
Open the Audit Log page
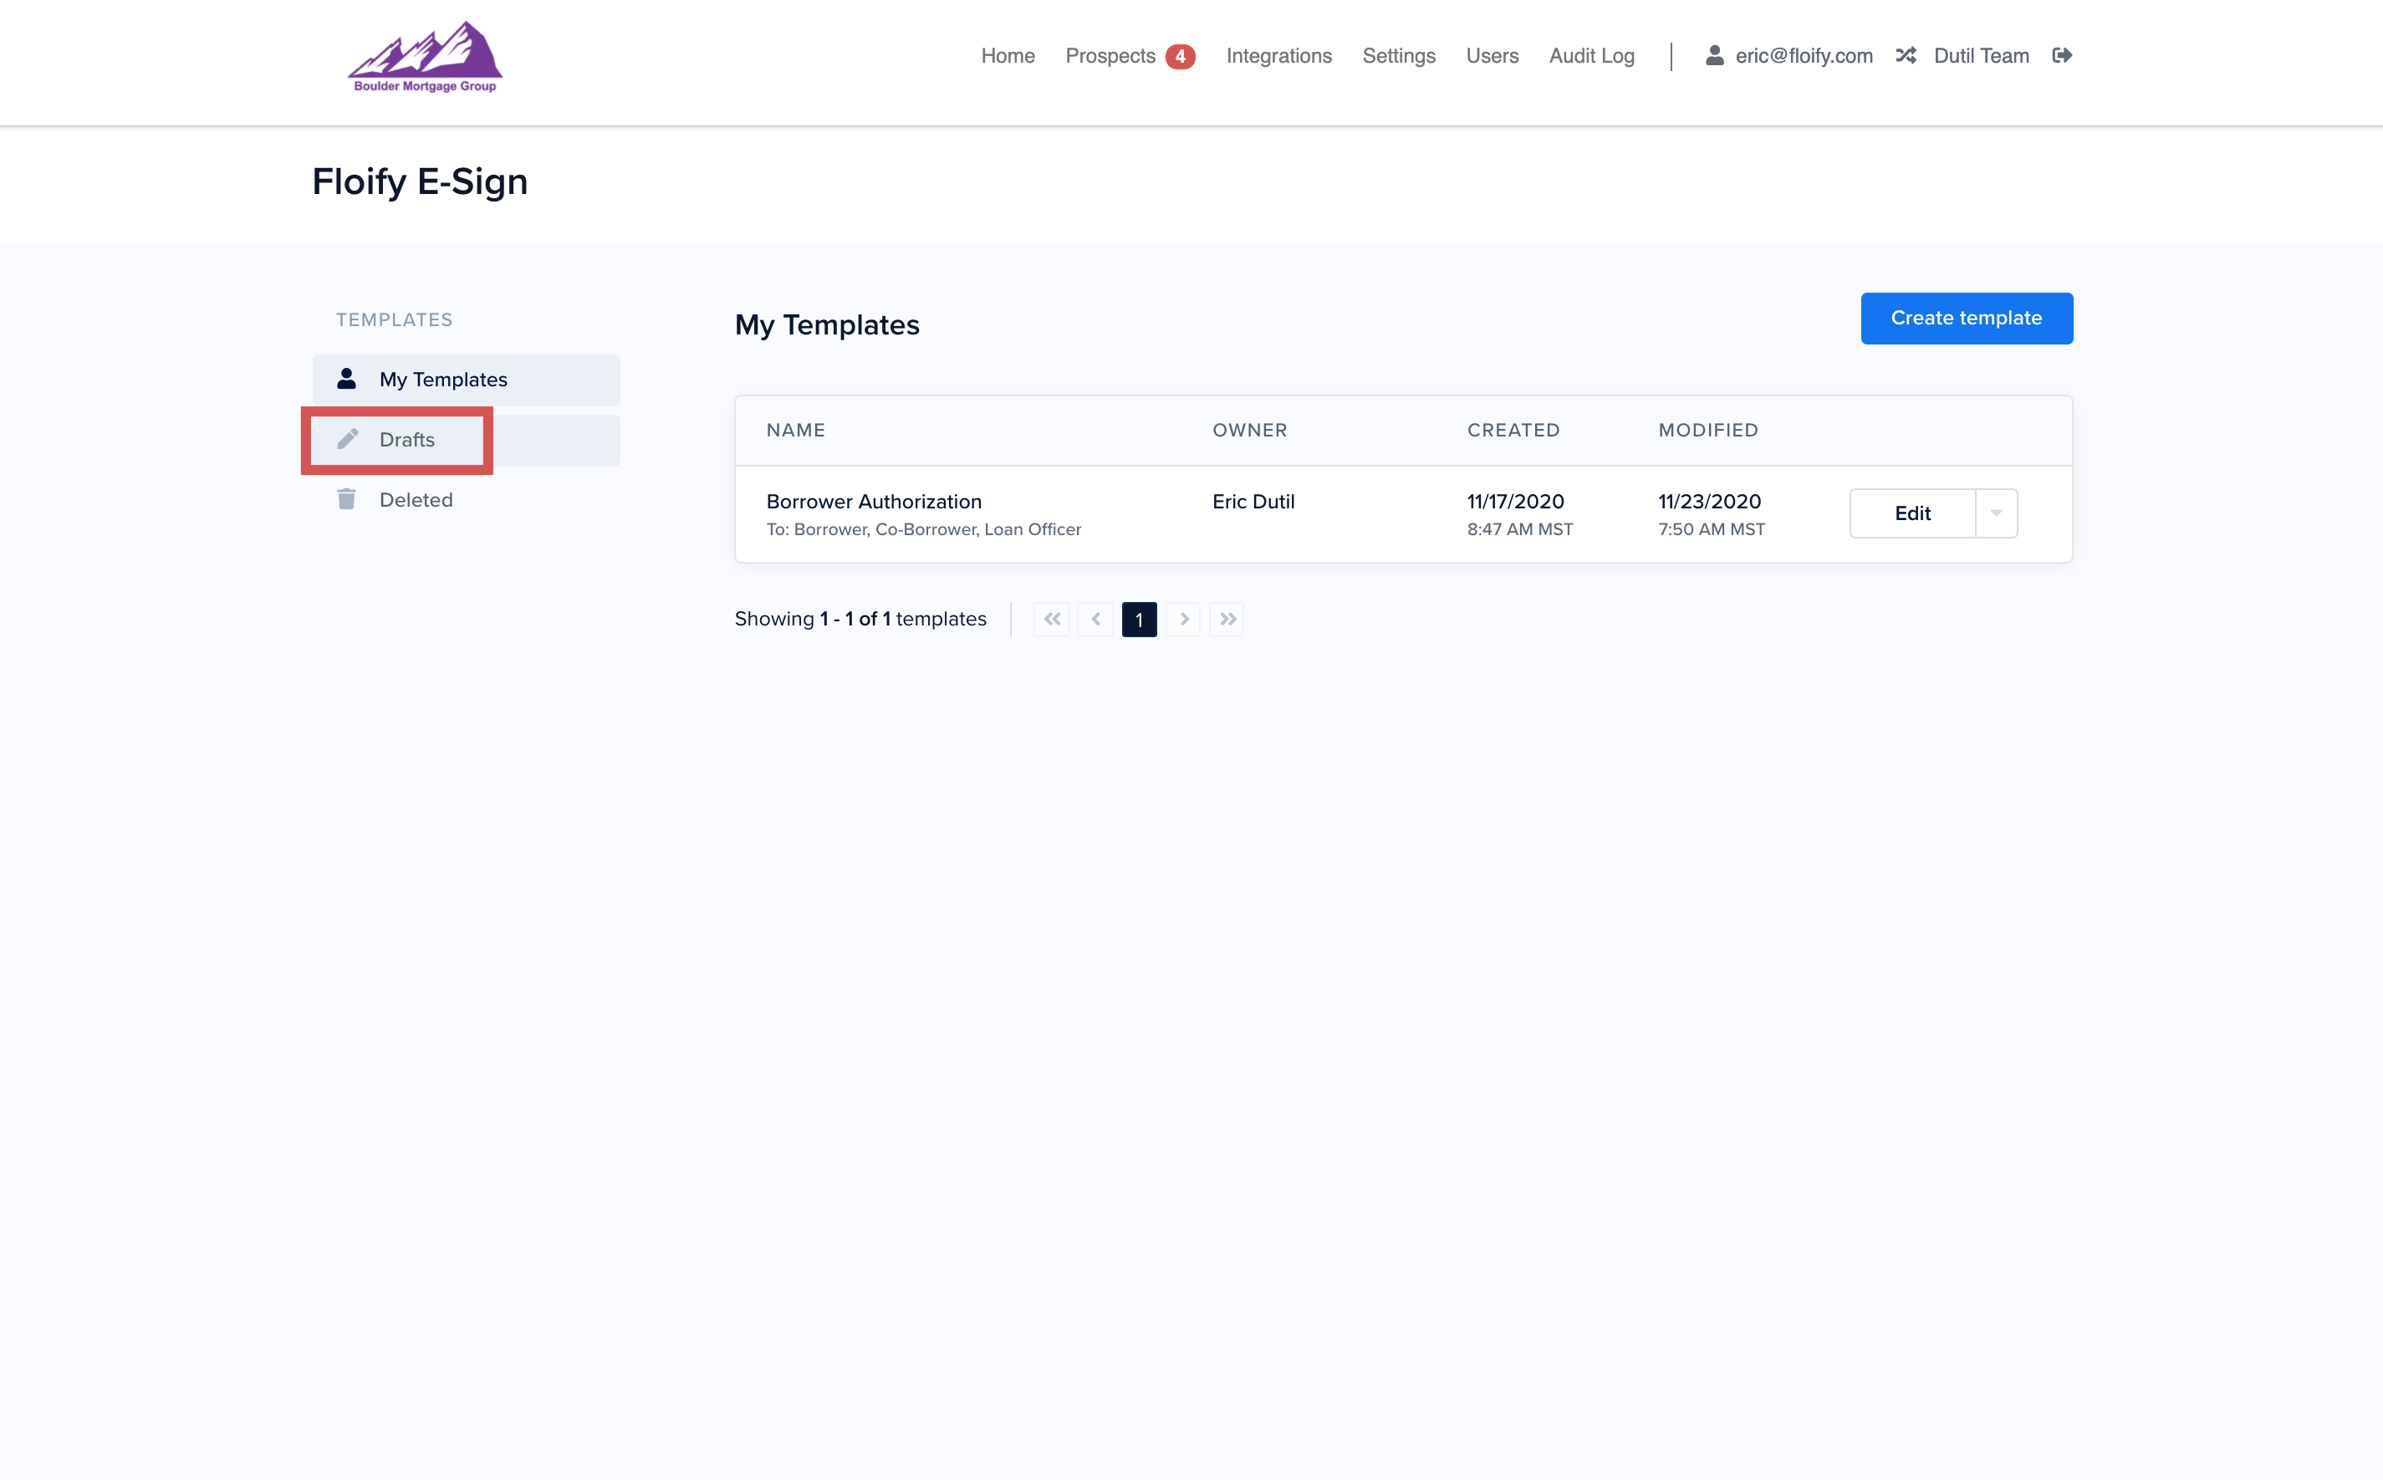click(x=1591, y=56)
